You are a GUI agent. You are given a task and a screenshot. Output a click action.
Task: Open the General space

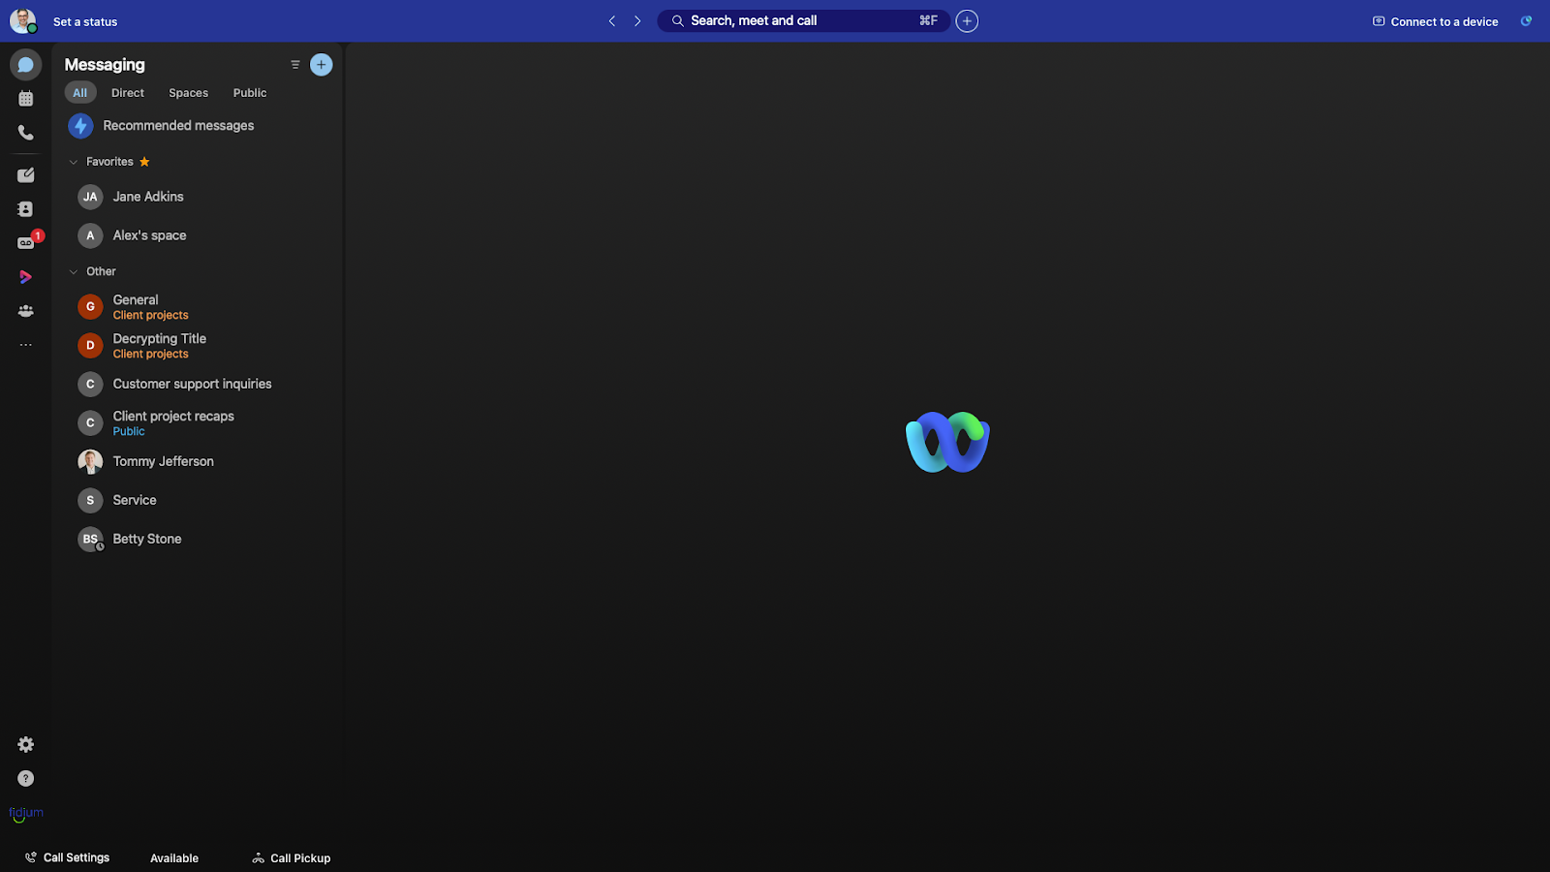[x=199, y=307]
